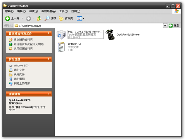Collapse the 檔案及資料夾工作 panel
Viewport: 185px width, 140px height.
(49, 34)
